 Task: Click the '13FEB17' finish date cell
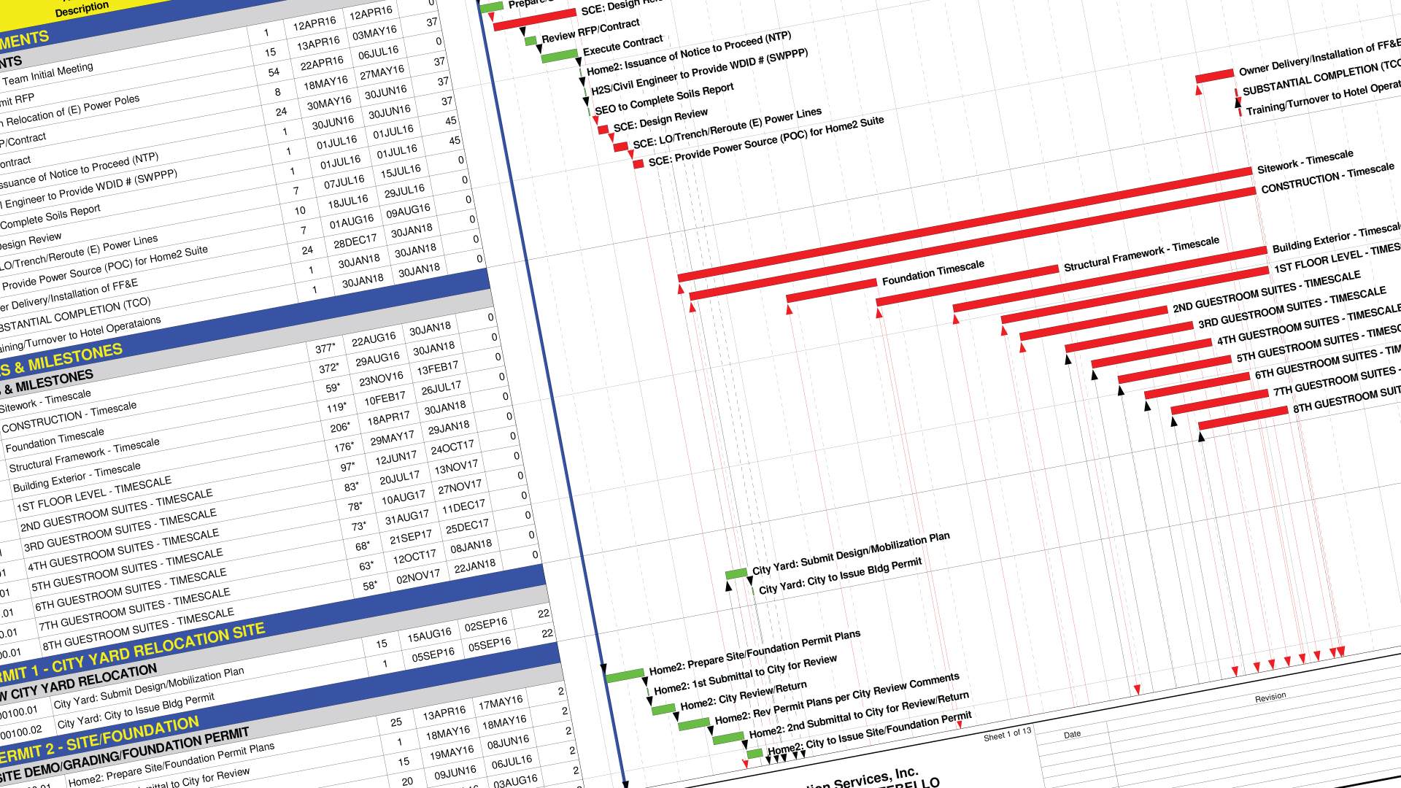438,369
